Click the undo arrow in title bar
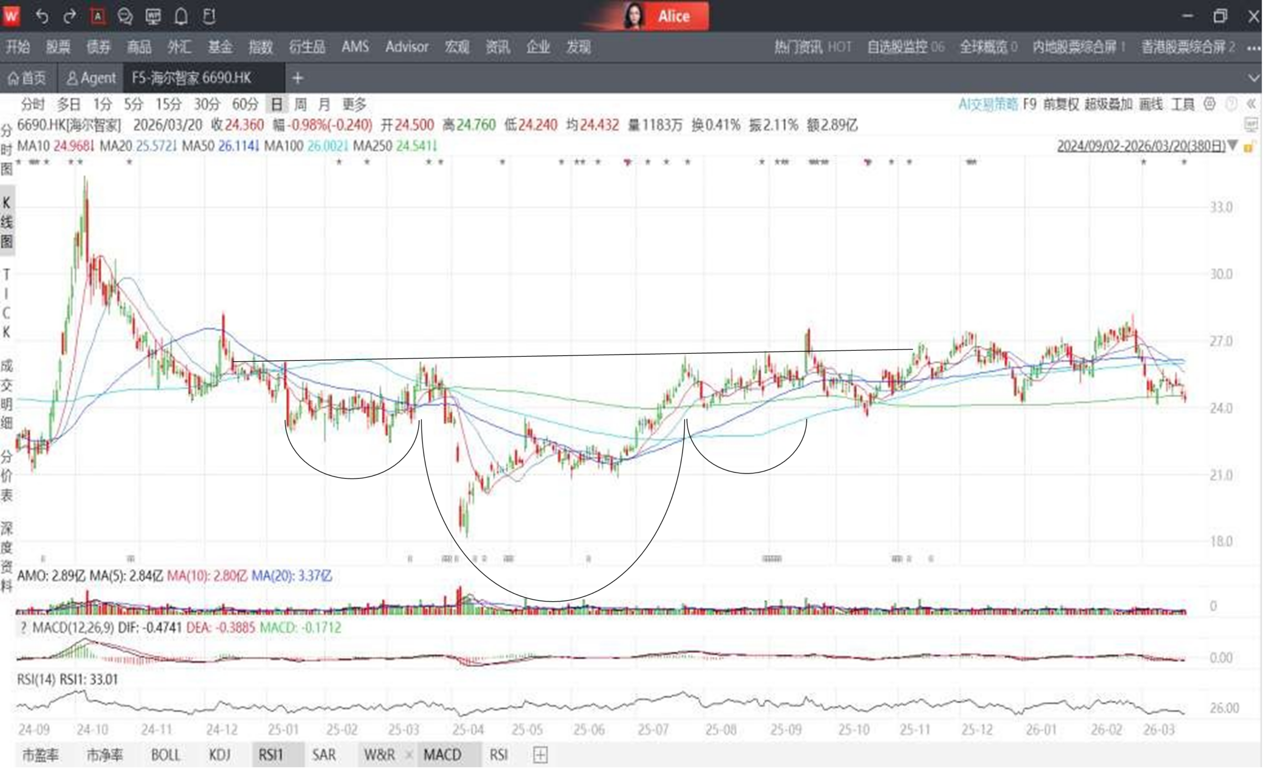 click(x=42, y=16)
